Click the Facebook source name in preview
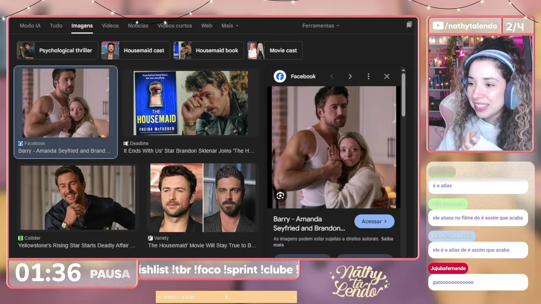 point(303,76)
